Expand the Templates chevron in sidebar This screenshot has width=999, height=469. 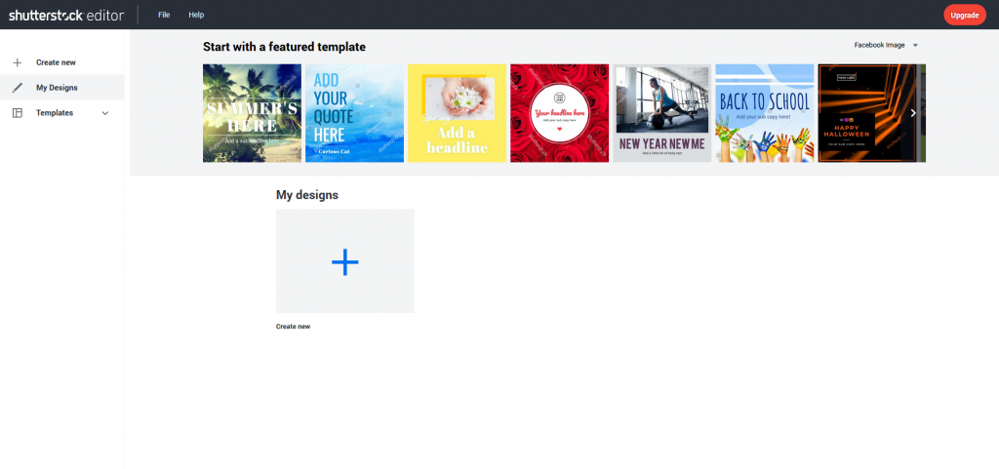[105, 113]
